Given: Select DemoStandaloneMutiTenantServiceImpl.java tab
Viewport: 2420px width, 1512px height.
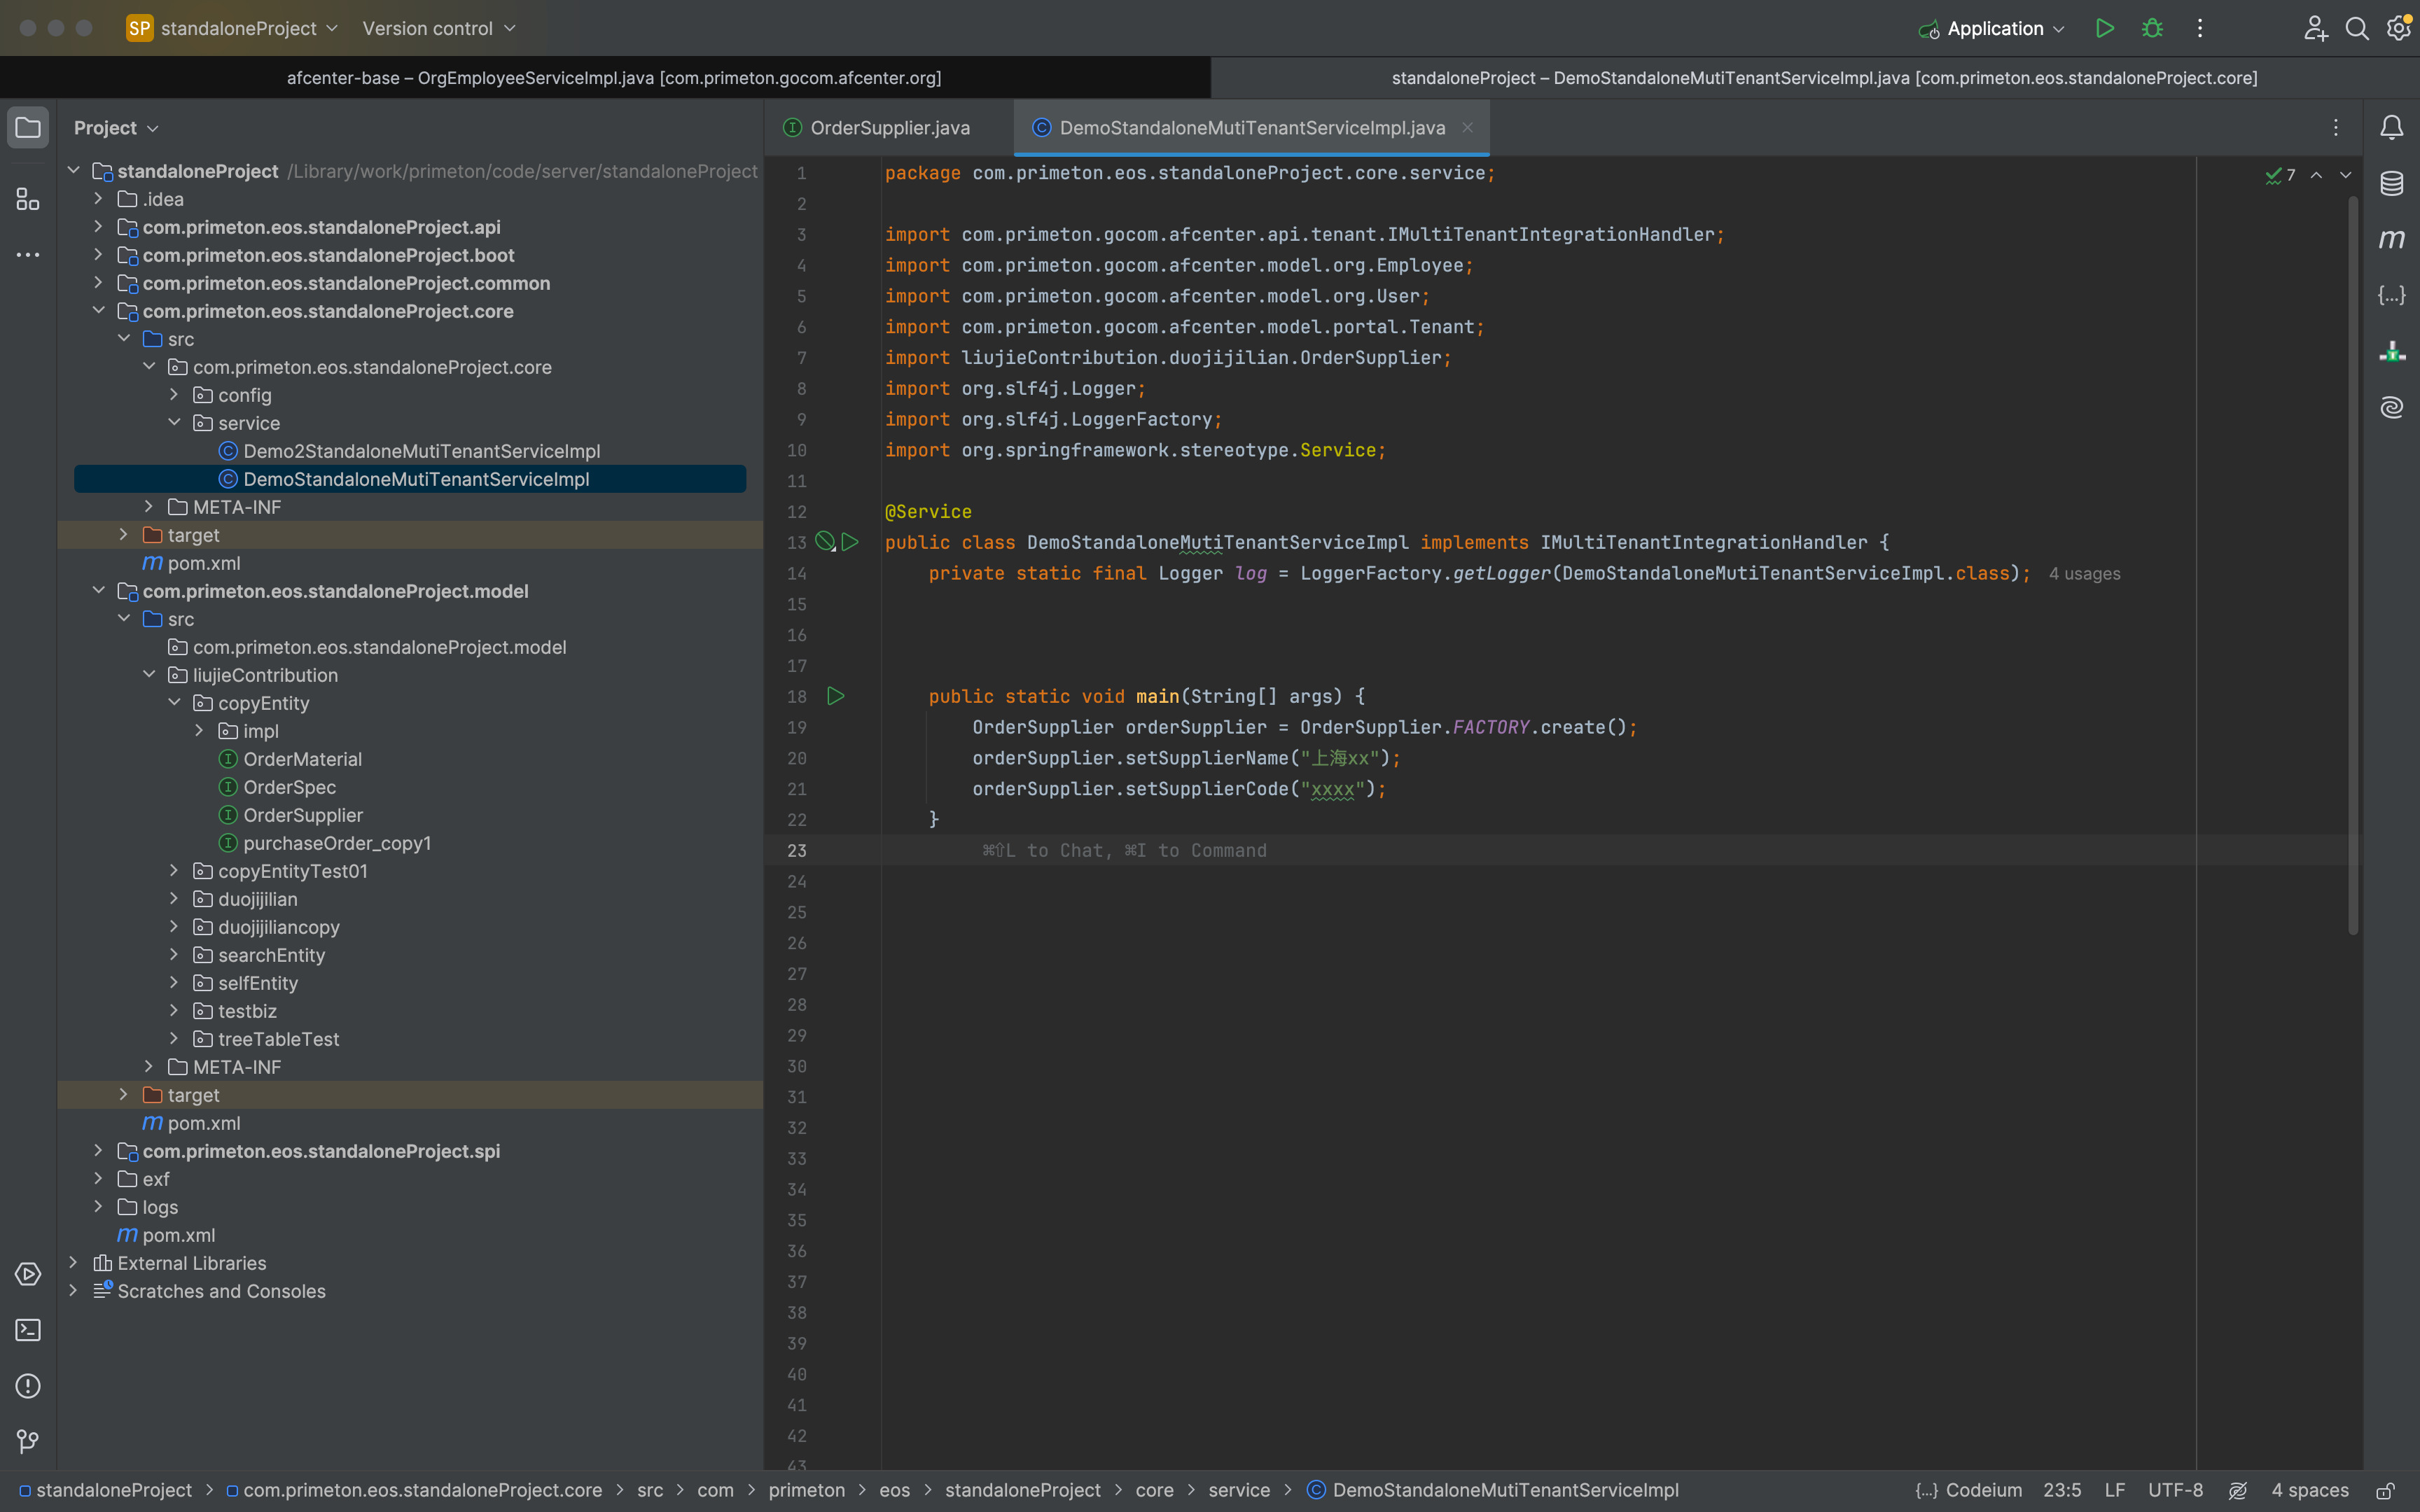Looking at the screenshot, I should (1251, 128).
